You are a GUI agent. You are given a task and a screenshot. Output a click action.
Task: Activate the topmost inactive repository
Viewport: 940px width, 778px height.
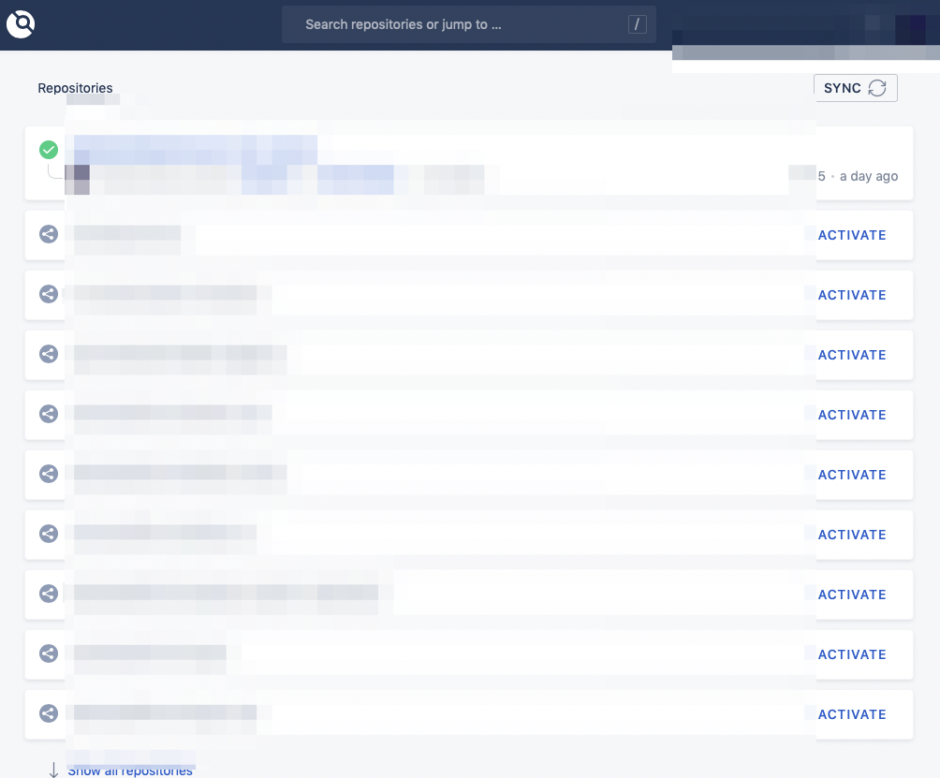tap(851, 235)
